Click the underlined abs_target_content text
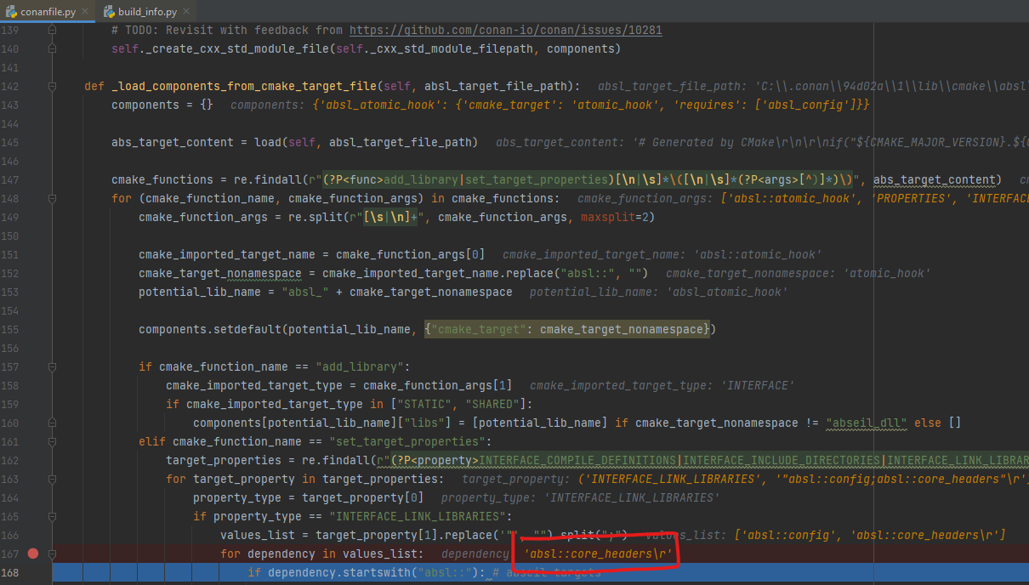Viewport: 1029px width, 585px height. point(934,179)
